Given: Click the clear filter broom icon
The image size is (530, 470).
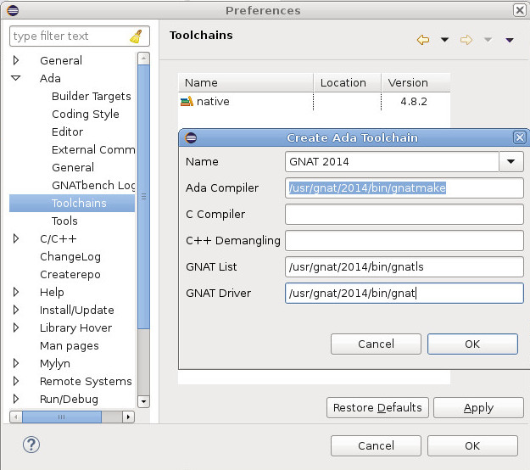Looking at the screenshot, I should 137,36.
